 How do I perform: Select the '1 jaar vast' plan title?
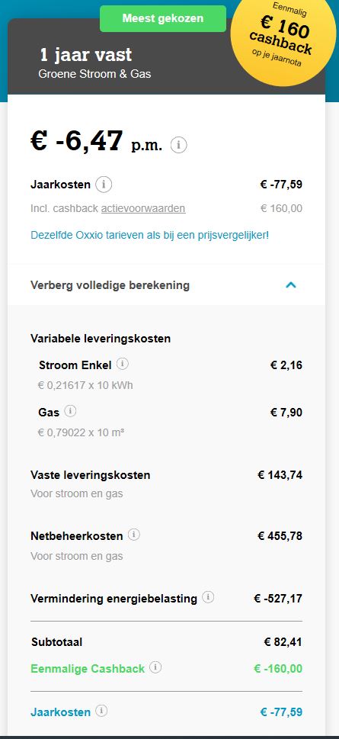coord(85,56)
